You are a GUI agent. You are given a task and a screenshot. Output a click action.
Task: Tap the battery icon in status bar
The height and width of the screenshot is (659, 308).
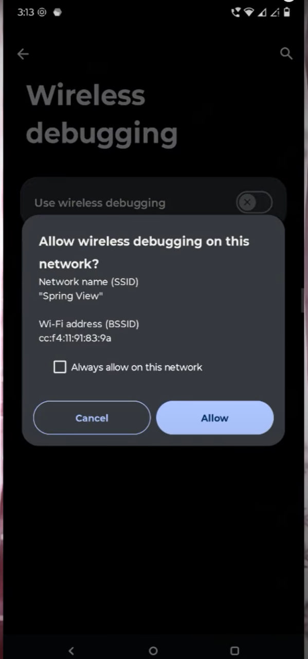coord(286,12)
